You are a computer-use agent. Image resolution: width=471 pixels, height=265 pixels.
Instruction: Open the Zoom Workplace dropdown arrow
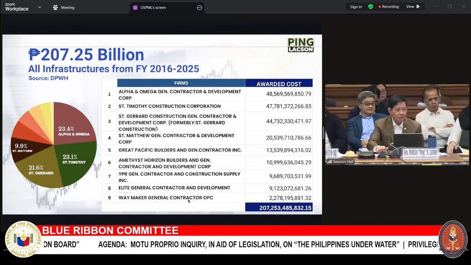(40, 7)
